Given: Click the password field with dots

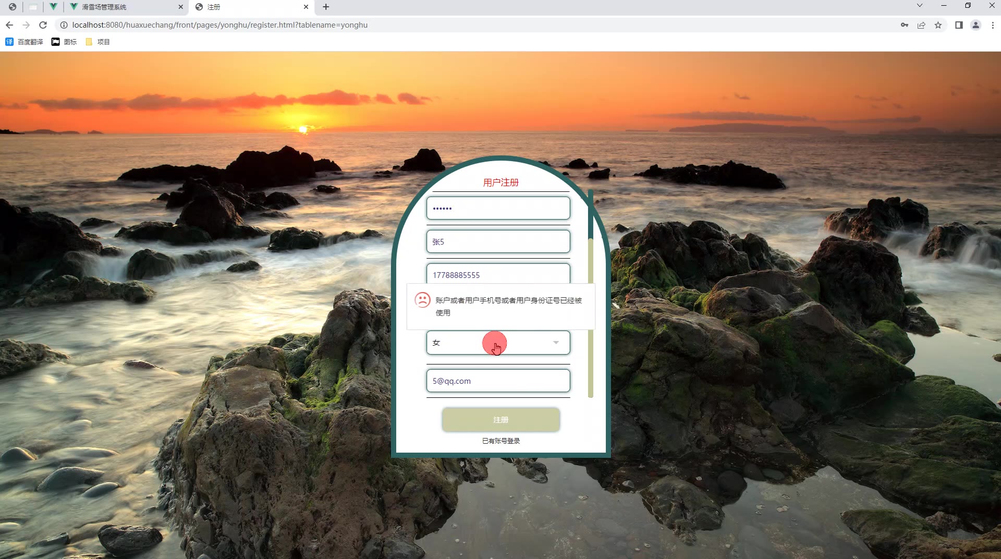Looking at the screenshot, I should (x=498, y=208).
